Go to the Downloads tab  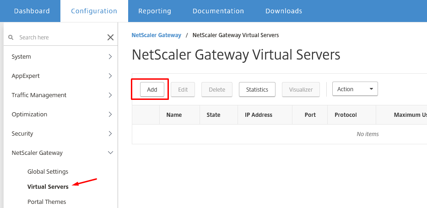click(x=284, y=11)
